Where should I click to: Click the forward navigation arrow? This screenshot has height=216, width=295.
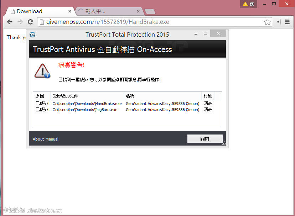coord(20,22)
